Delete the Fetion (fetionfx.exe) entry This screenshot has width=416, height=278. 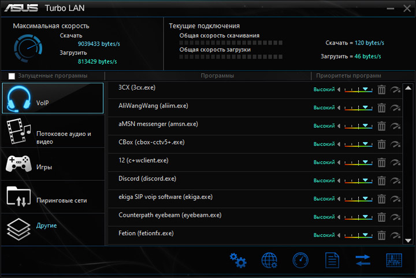tap(381, 235)
